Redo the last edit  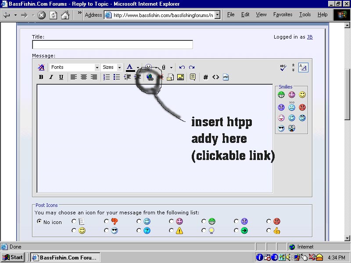tap(192, 67)
